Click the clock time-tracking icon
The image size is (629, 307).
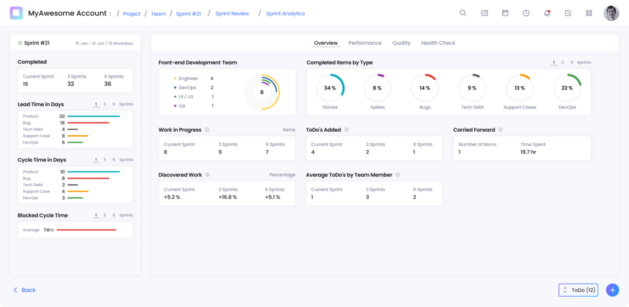pos(526,13)
